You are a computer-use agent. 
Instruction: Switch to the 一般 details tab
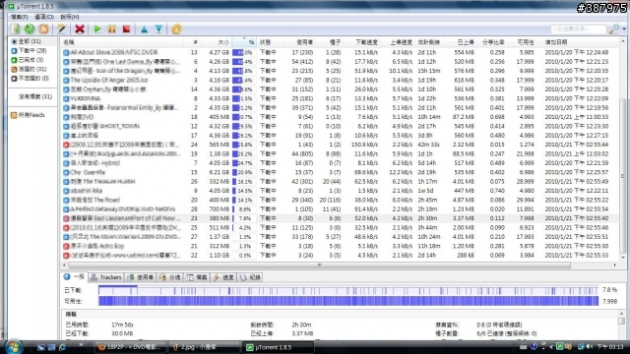tap(75, 277)
